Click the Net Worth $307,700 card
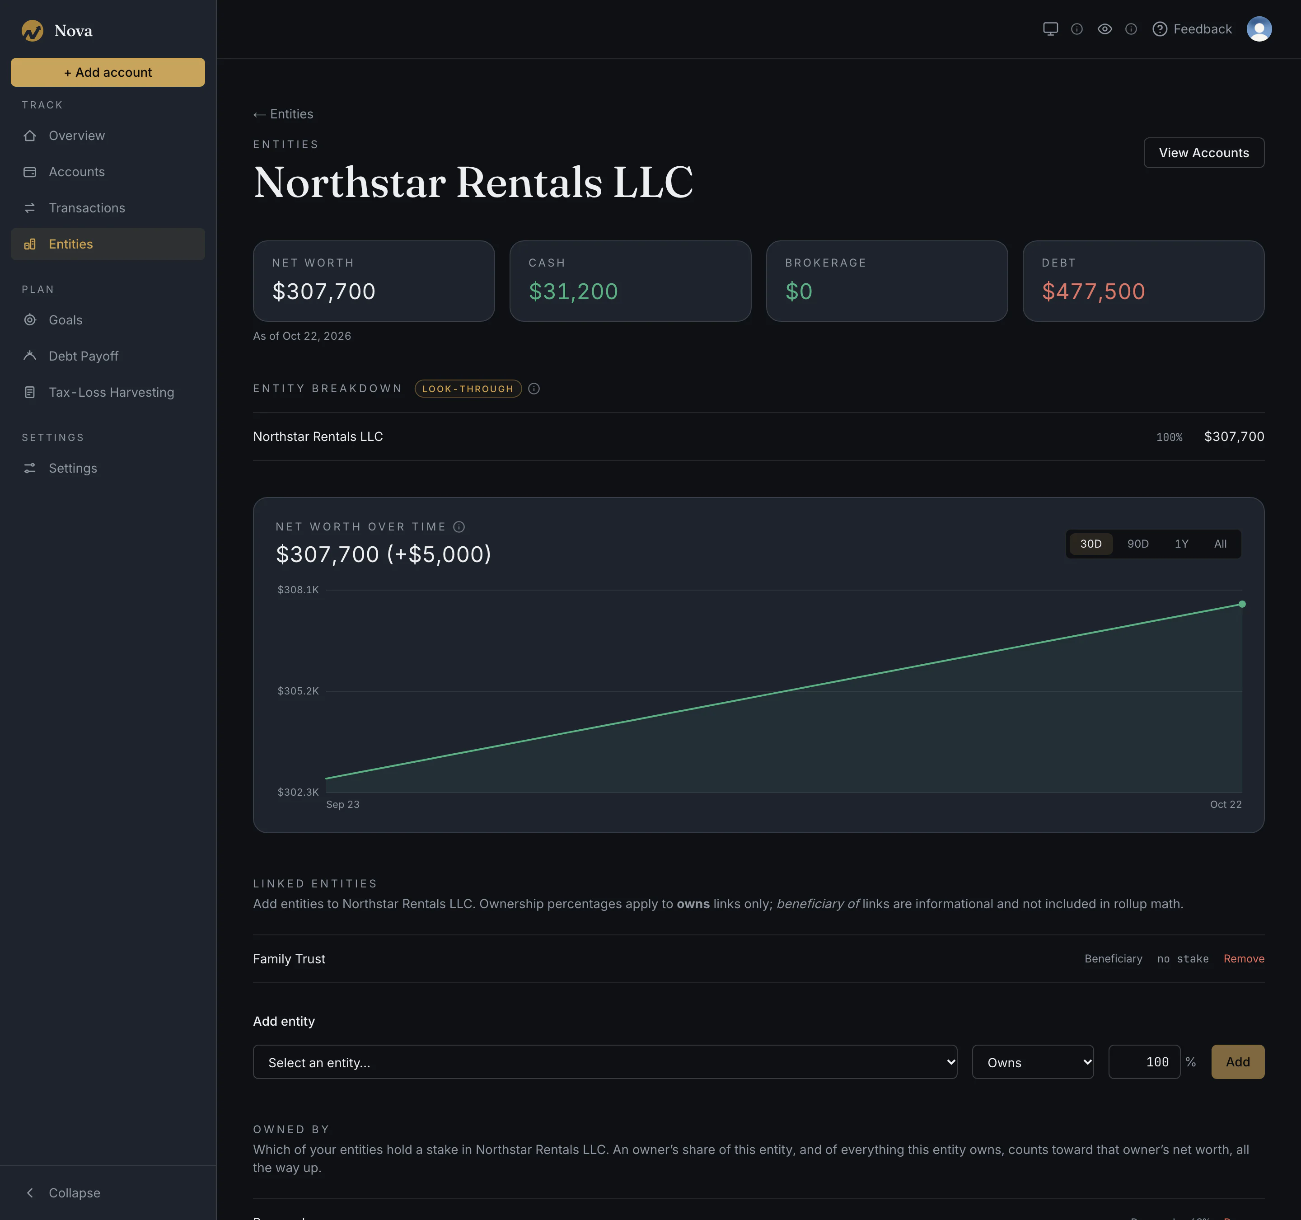This screenshot has height=1220, width=1301. pos(374,281)
